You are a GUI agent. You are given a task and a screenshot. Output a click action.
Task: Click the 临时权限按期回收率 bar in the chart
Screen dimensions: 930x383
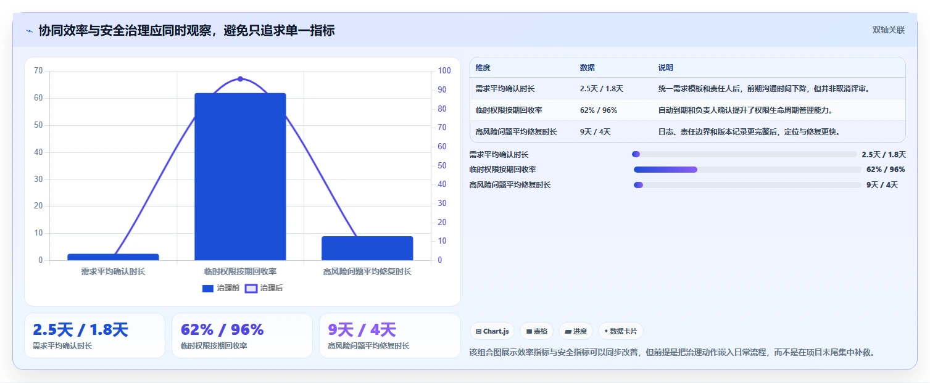point(240,176)
